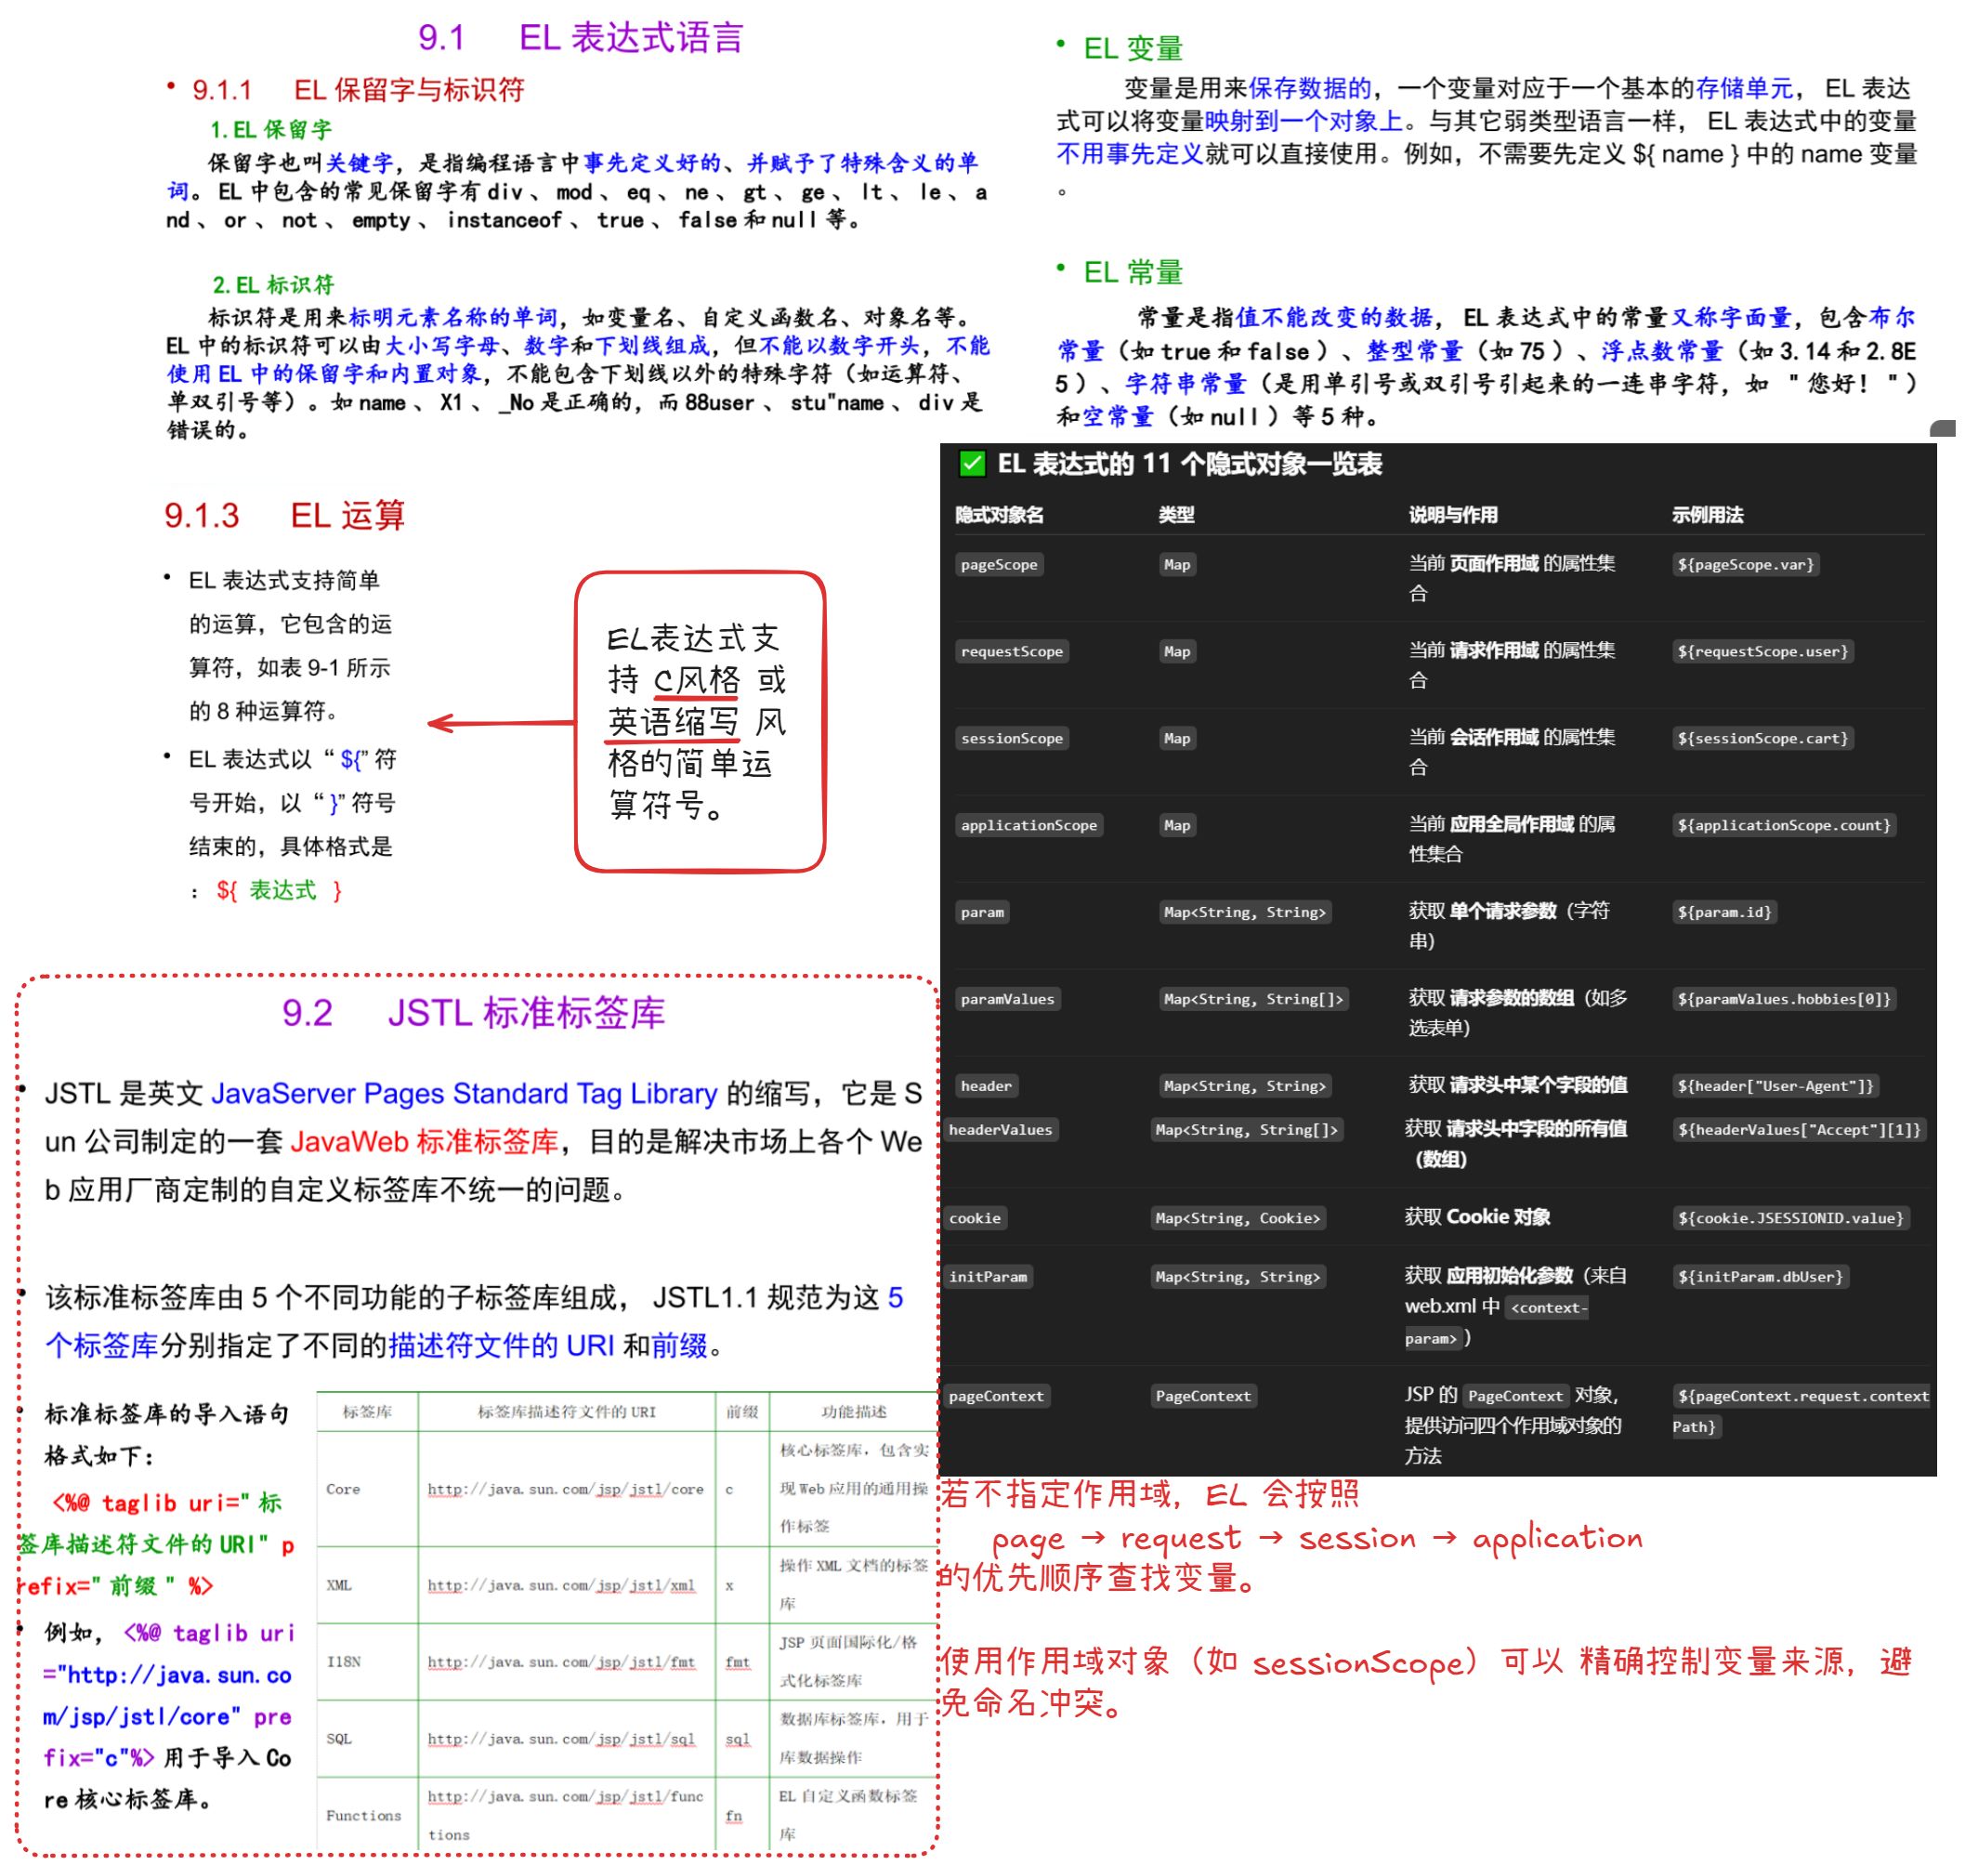This screenshot has height=1865, width=1965.
Task: Click the Map<String, Cookie> type cell
Action: coord(1240,1220)
